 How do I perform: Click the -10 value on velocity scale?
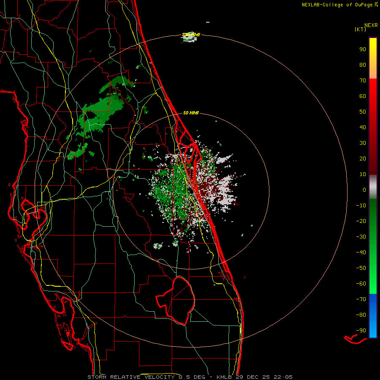pyautogui.click(x=361, y=206)
